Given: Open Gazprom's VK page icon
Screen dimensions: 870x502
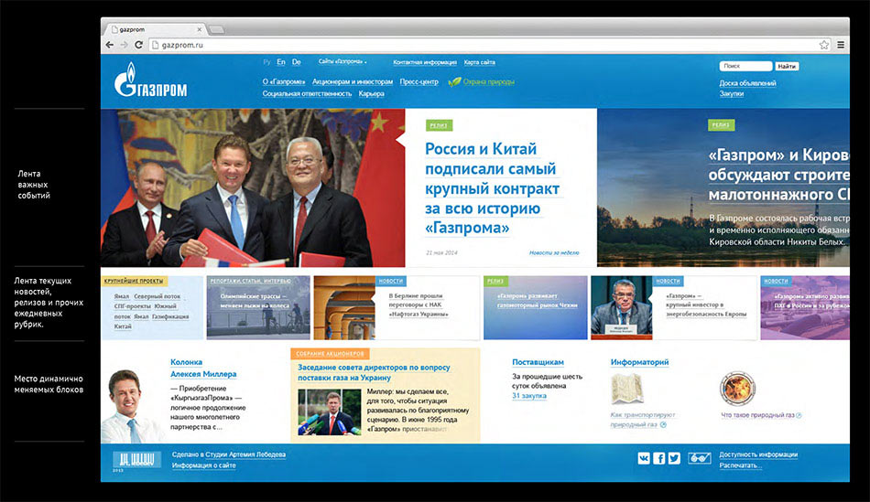Looking at the screenshot, I should tap(644, 458).
